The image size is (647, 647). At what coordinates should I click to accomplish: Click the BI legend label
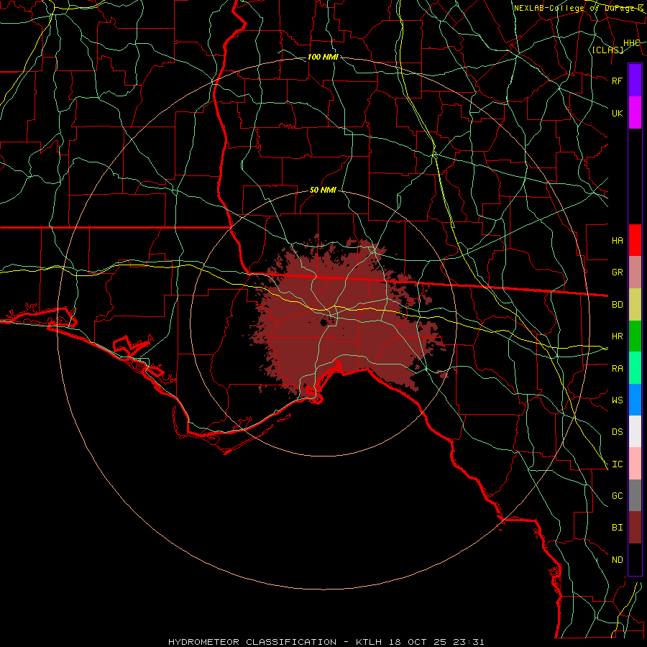[x=618, y=528]
